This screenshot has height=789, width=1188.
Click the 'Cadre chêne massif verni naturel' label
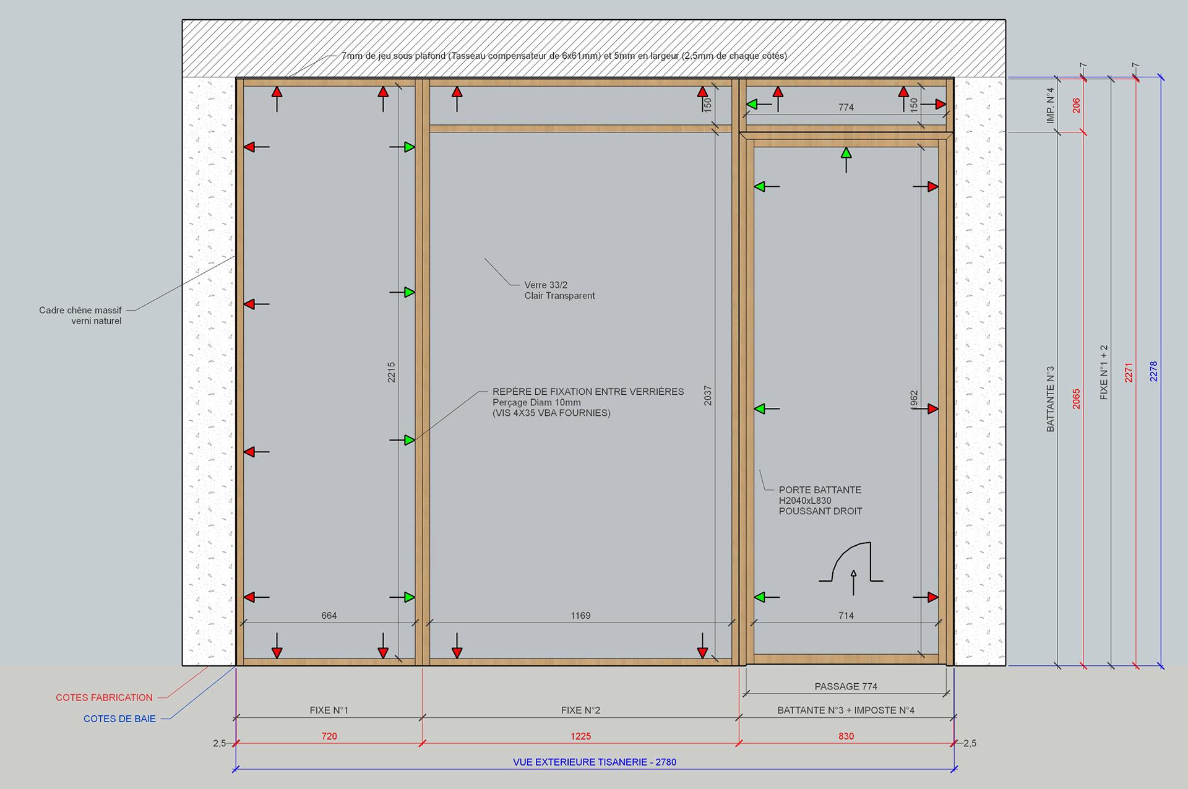pyautogui.click(x=80, y=316)
